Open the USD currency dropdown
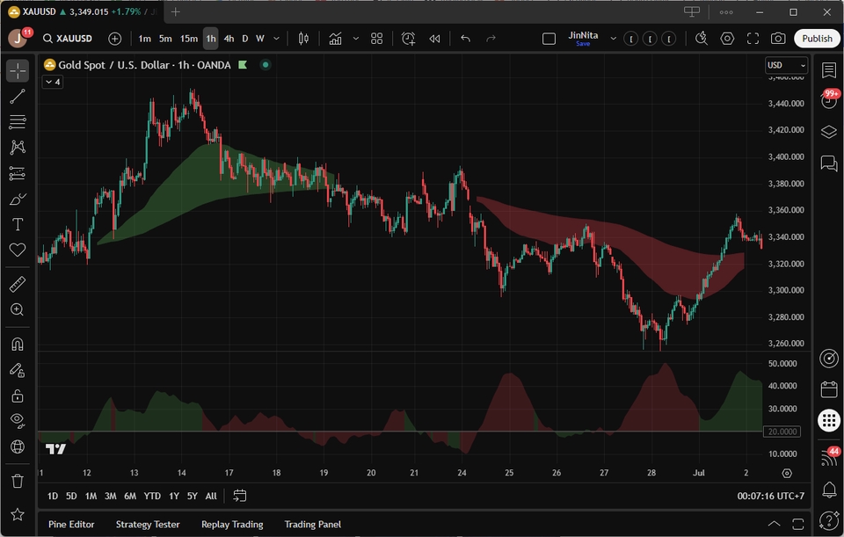Viewport: 844px width, 537px height. (x=785, y=65)
